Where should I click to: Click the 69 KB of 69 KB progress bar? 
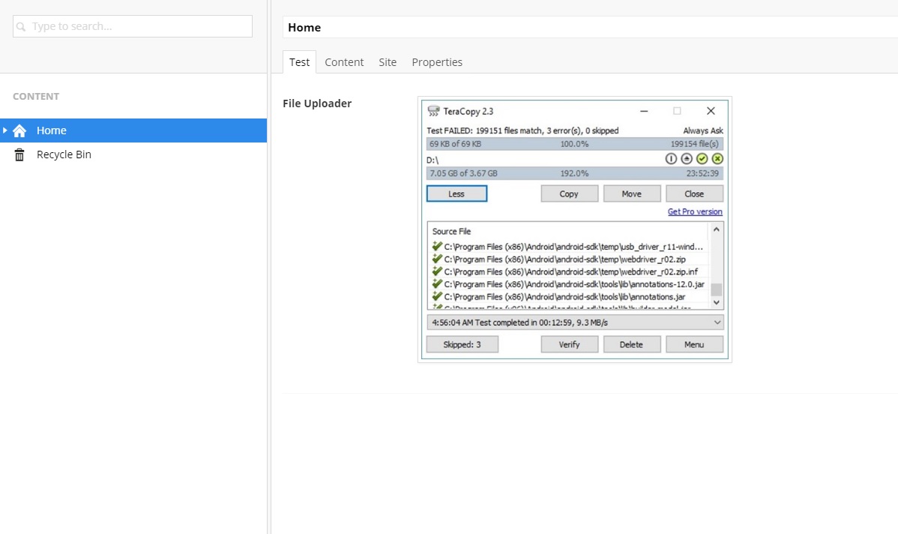574,144
